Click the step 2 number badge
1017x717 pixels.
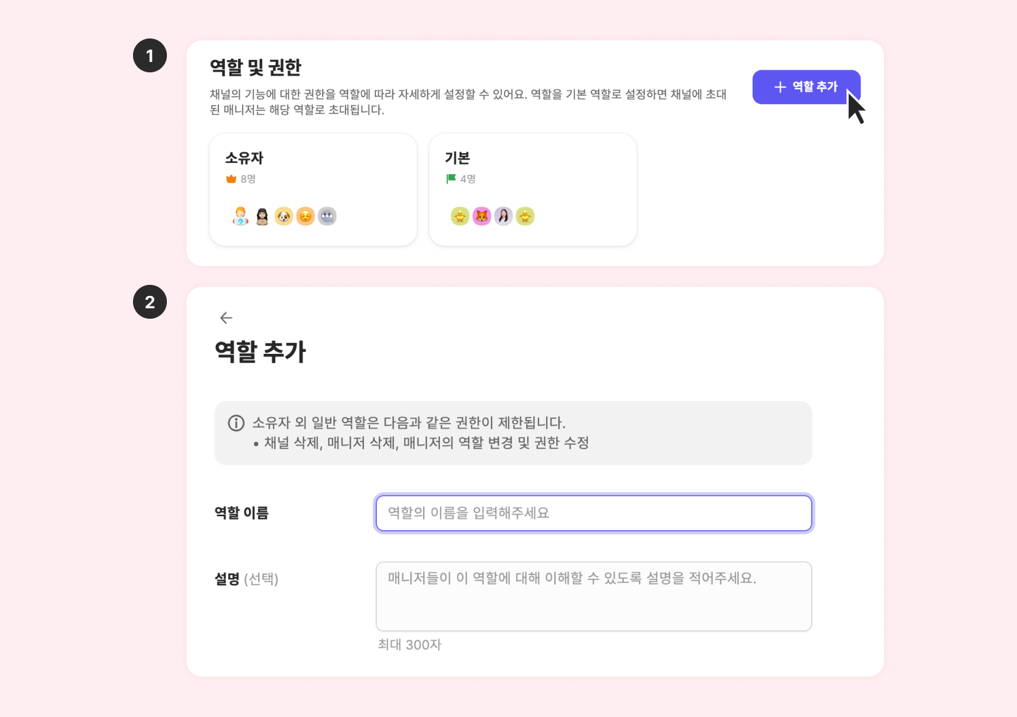click(x=150, y=302)
